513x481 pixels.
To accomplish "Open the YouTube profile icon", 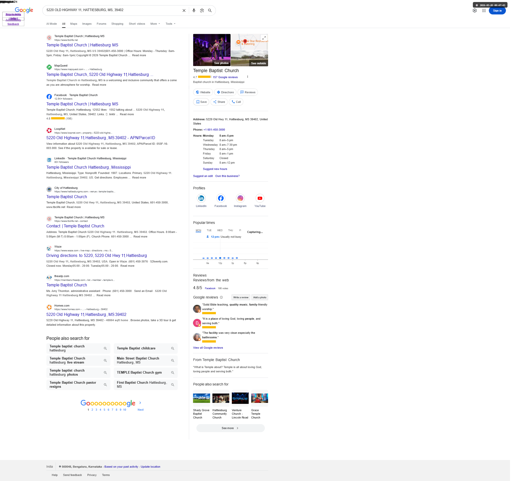I will pos(261,199).
